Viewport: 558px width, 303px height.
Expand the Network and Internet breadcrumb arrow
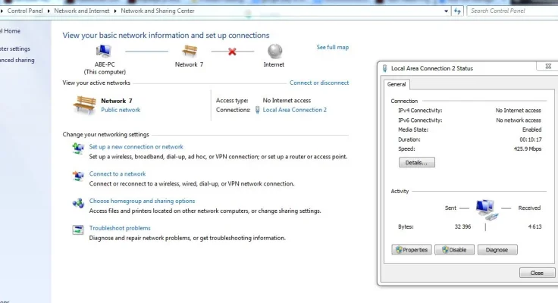click(116, 11)
